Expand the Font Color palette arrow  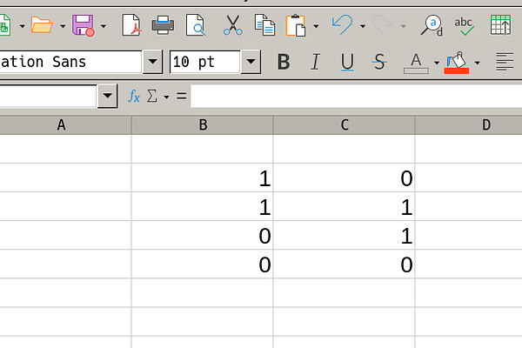pyautogui.click(x=437, y=63)
